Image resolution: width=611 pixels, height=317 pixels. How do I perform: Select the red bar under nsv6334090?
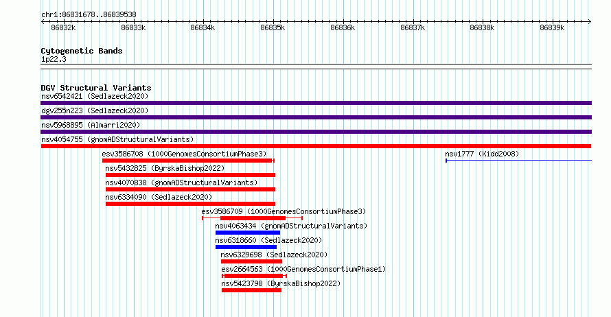coord(191,204)
